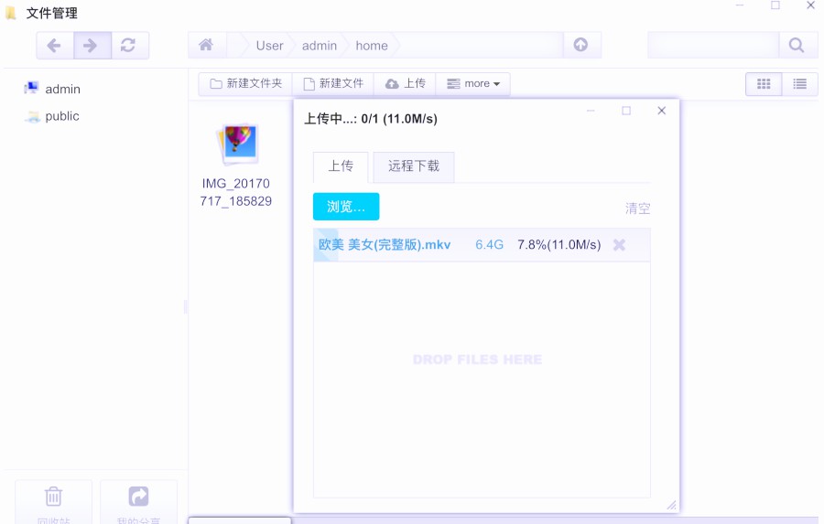This screenshot has width=824, height=524.
Task: Click the 浏览... browse button
Action: (346, 207)
